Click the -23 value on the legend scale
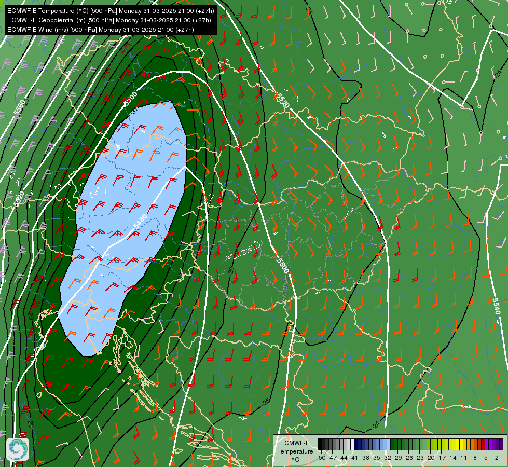Screen dimensions: 508x467 click(x=420, y=458)
